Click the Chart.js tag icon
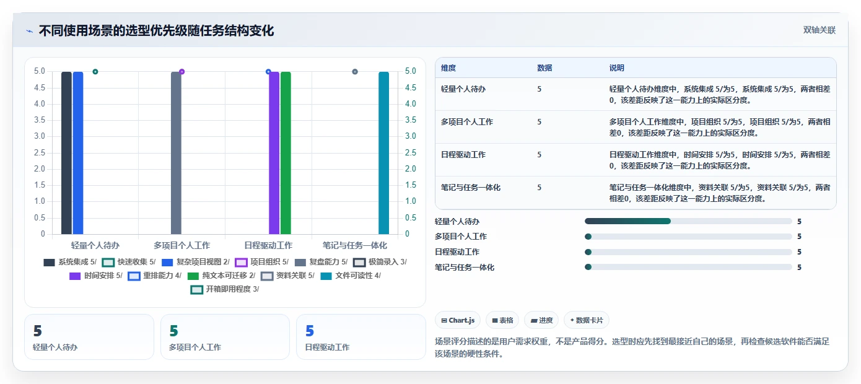Viewport: 861px width, 384px height. click(444, 320)
